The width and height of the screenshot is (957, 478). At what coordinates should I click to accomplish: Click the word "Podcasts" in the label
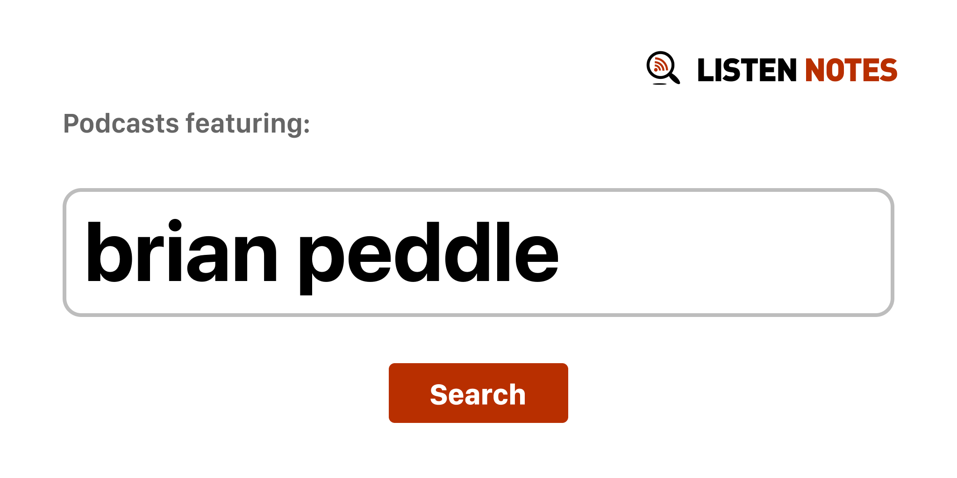click(121, 124)
